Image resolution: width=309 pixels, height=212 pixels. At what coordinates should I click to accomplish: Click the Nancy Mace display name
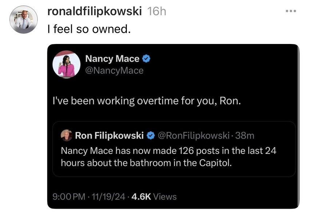112,59
